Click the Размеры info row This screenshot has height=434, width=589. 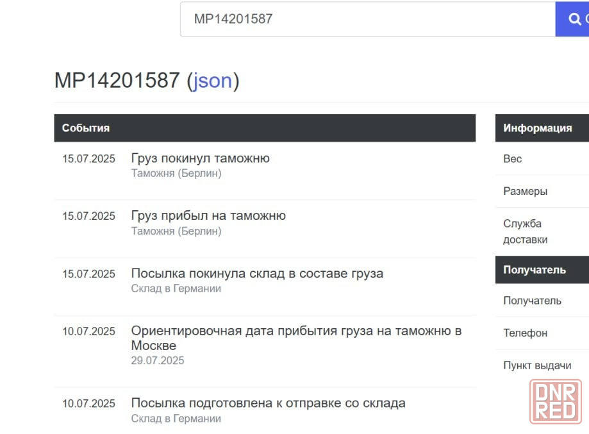click(x=525, y=191)
